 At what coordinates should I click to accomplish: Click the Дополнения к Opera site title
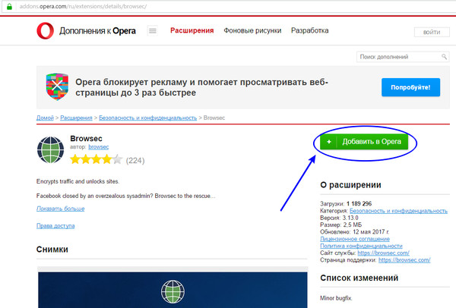coord(97,31)
